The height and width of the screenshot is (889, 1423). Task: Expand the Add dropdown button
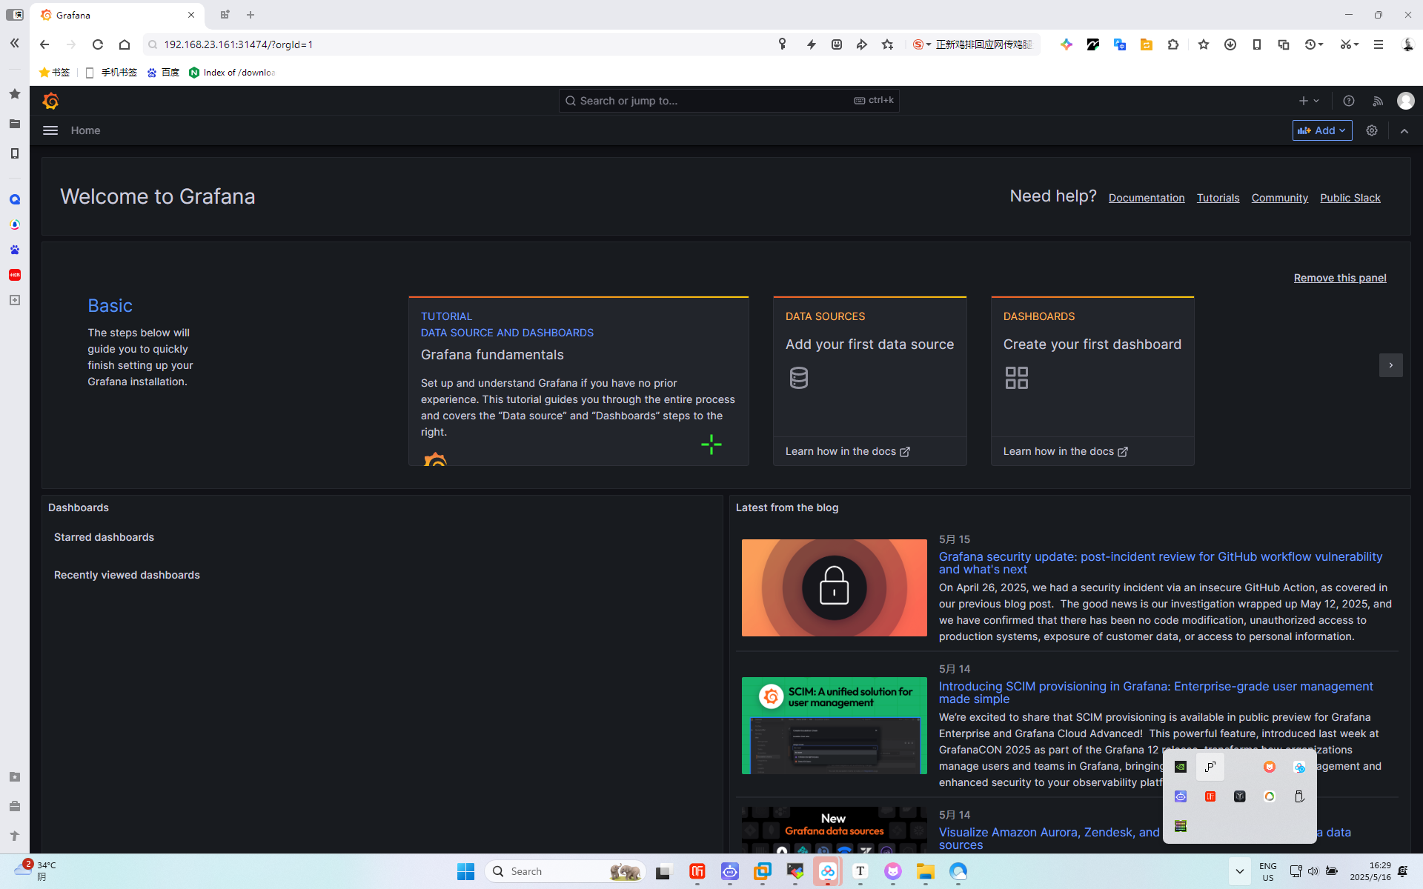click(x=1322, y=130)
